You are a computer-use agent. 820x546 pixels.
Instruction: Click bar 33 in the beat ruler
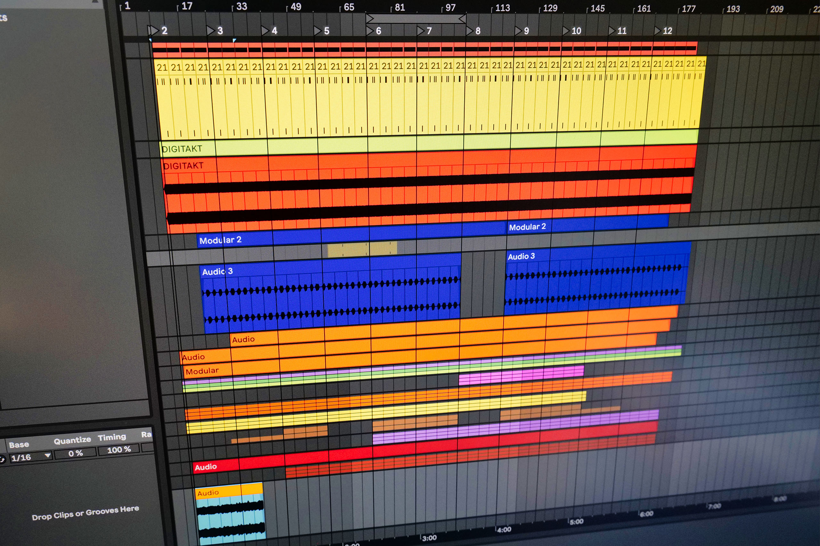pyautogui.click(x=240, y=6)
